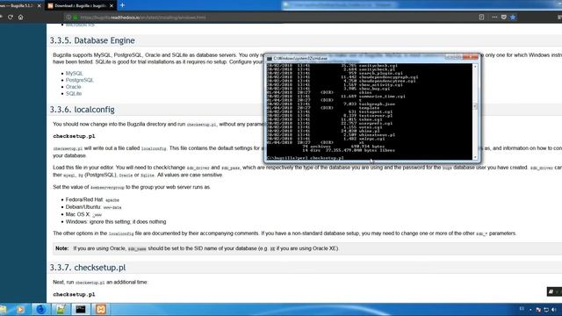The height and width of the screenshot is (316, 562).
Task: Save page to Pocket icon
Action: pyautogui.click(x=503, y=18)
